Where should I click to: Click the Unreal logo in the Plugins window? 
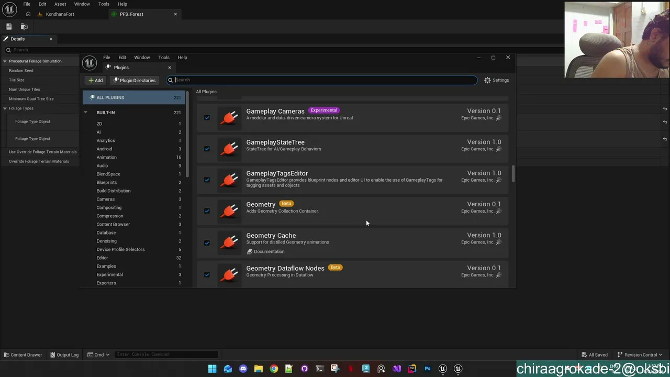90,63
